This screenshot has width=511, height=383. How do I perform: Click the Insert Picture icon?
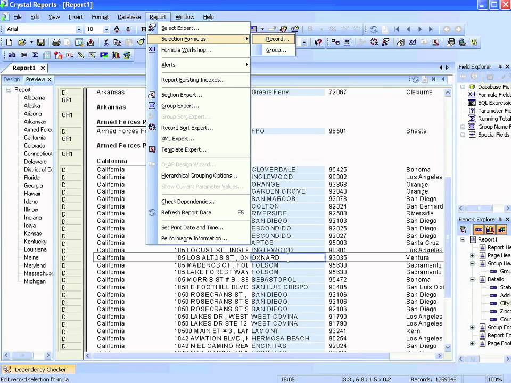104,55
